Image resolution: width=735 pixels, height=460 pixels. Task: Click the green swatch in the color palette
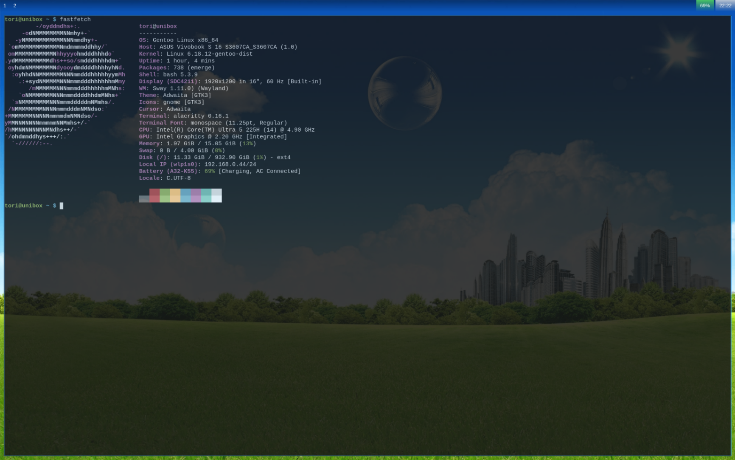[165, 195]
